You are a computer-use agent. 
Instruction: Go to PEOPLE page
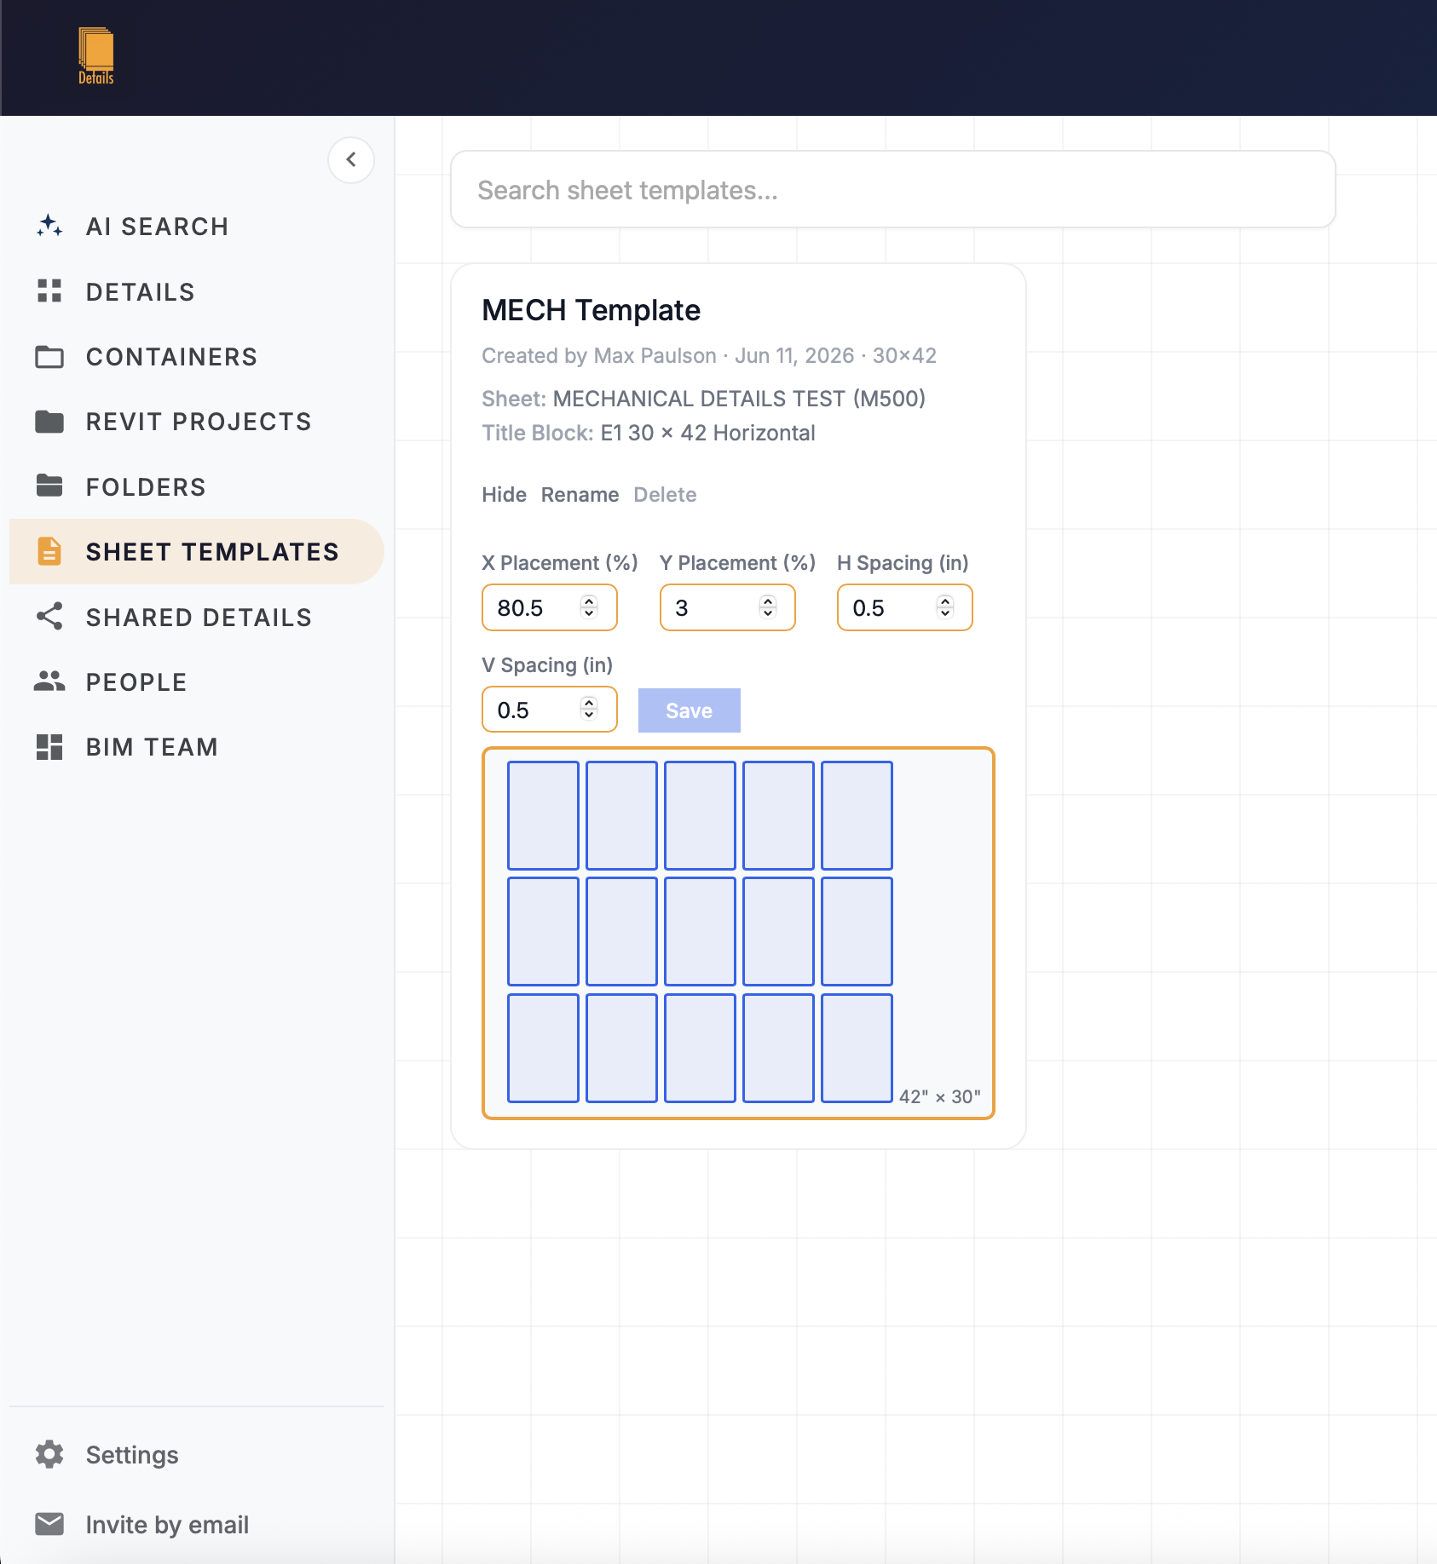136,682
